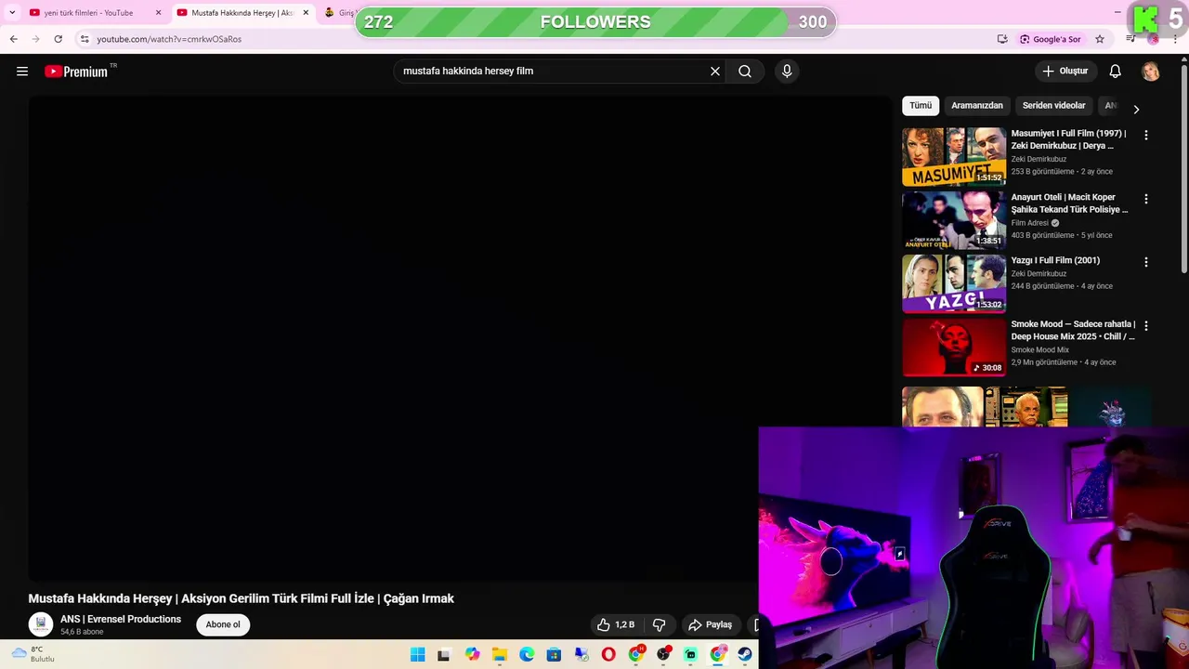The width and height of the screenshot is (1189, 669).
Task: Click 'Zeki Demirkubuz' under Masumiyet video
Action: coord(1039,159)
